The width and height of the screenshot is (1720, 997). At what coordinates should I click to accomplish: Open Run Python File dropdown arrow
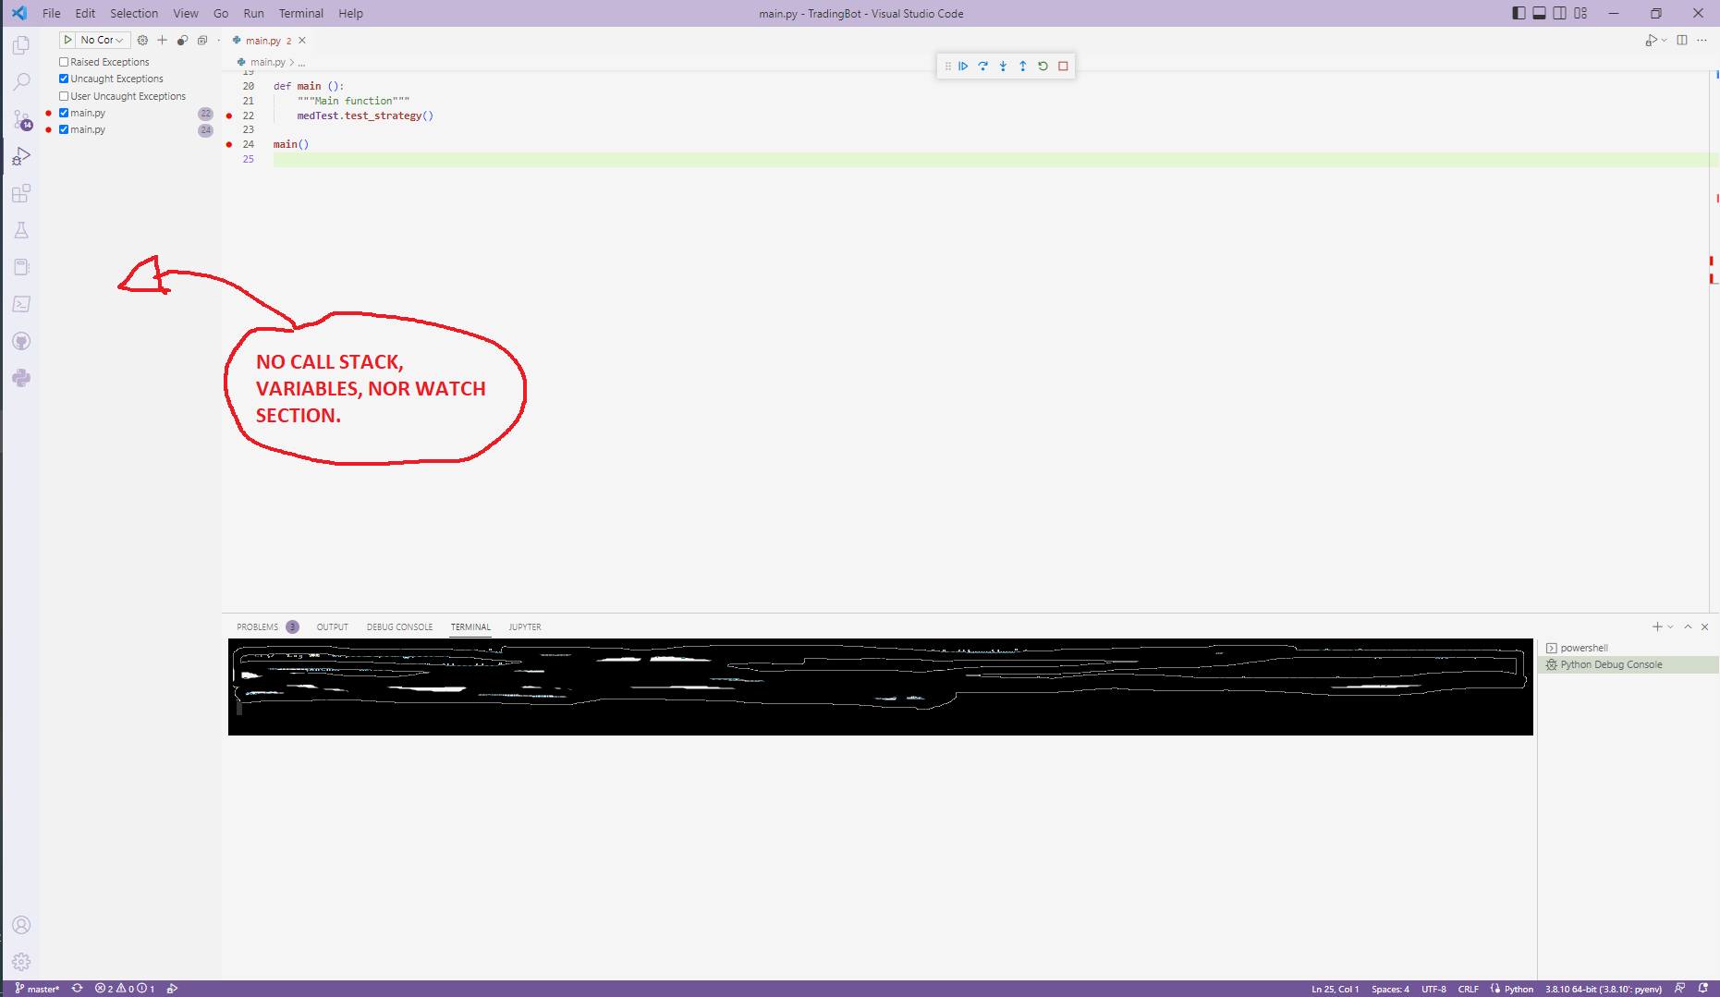[1665, 40]
